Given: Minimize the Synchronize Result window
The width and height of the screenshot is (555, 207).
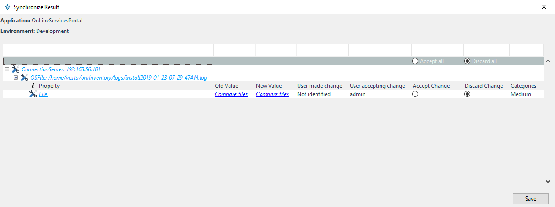Looking at the screenshot, I should tap(502, 7).
